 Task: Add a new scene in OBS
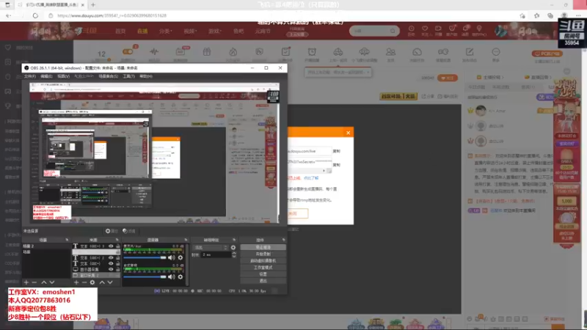pos(26,282)
